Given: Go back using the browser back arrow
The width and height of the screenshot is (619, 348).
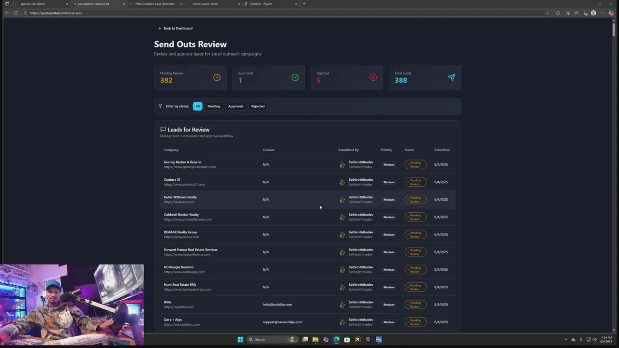Looking at the screenshot, I should click(7, 13).
